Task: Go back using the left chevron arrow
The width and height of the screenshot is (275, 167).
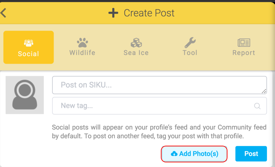Action: click(x=3, y=13)
